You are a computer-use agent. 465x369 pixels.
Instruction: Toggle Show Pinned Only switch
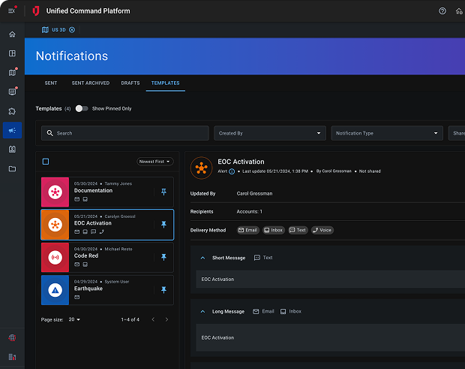82,108
